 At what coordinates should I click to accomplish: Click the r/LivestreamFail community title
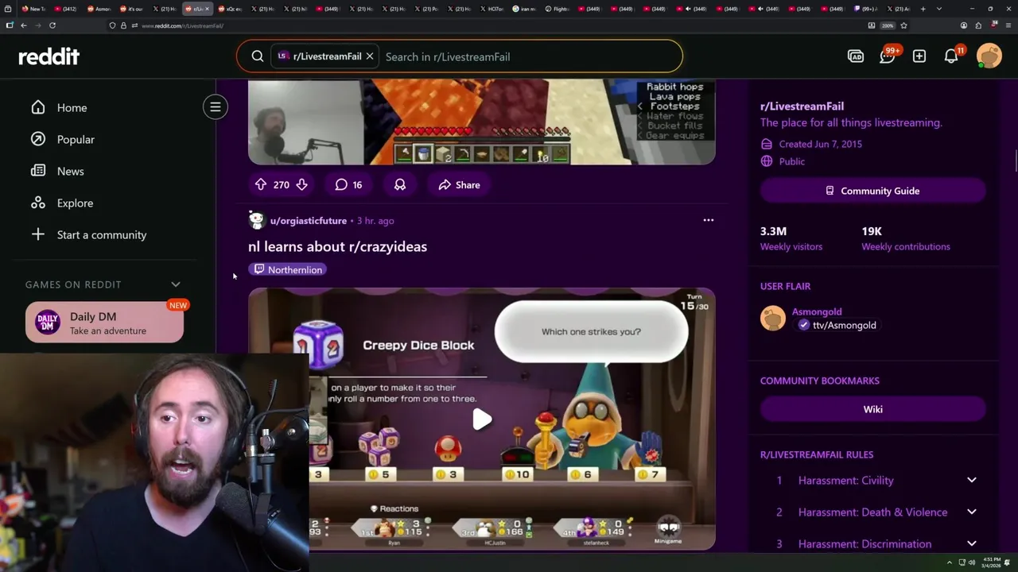(x=802, y=106)
